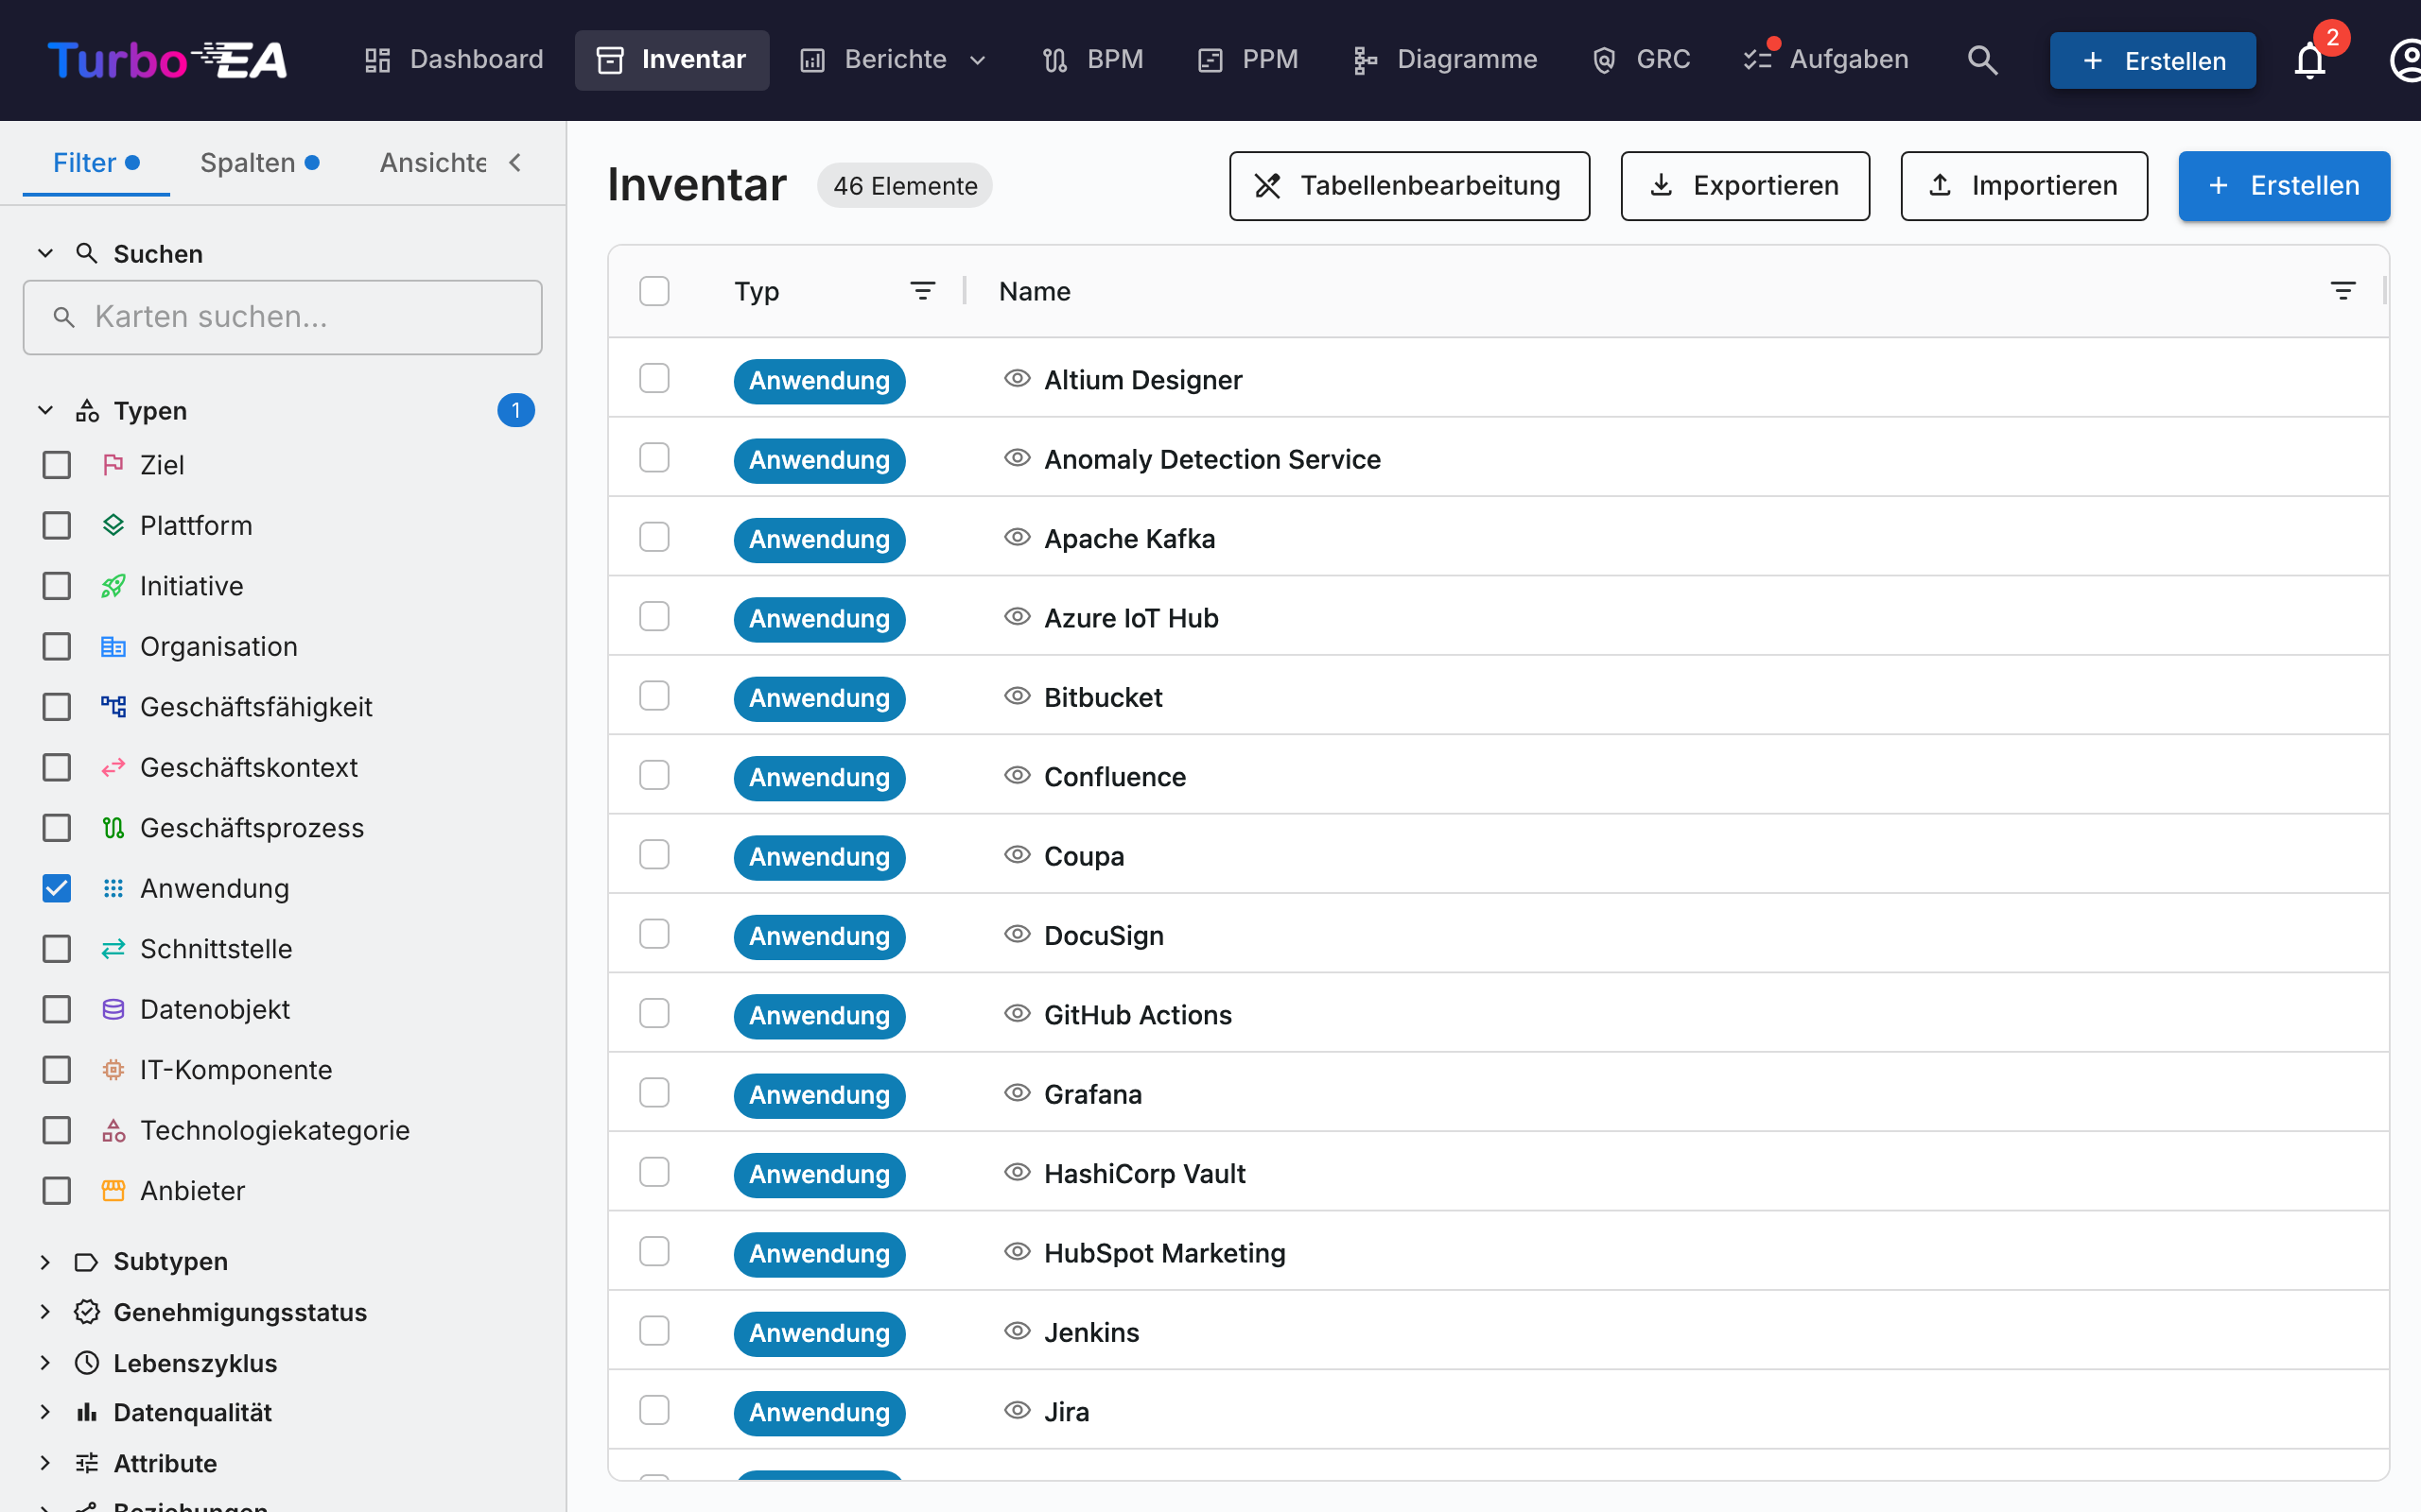This screenshot has height=1512, width=2421.
Task: Click the Plattform layers icon
Action: click(x=113, y=525)
